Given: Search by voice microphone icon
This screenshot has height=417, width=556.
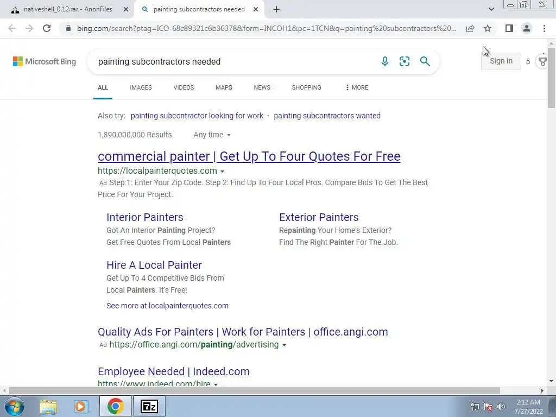Looking at the screenshot, I should click(385, 61).
